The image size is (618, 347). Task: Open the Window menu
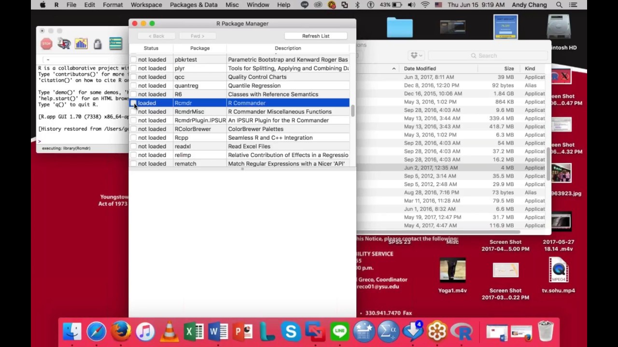(258, 5)
